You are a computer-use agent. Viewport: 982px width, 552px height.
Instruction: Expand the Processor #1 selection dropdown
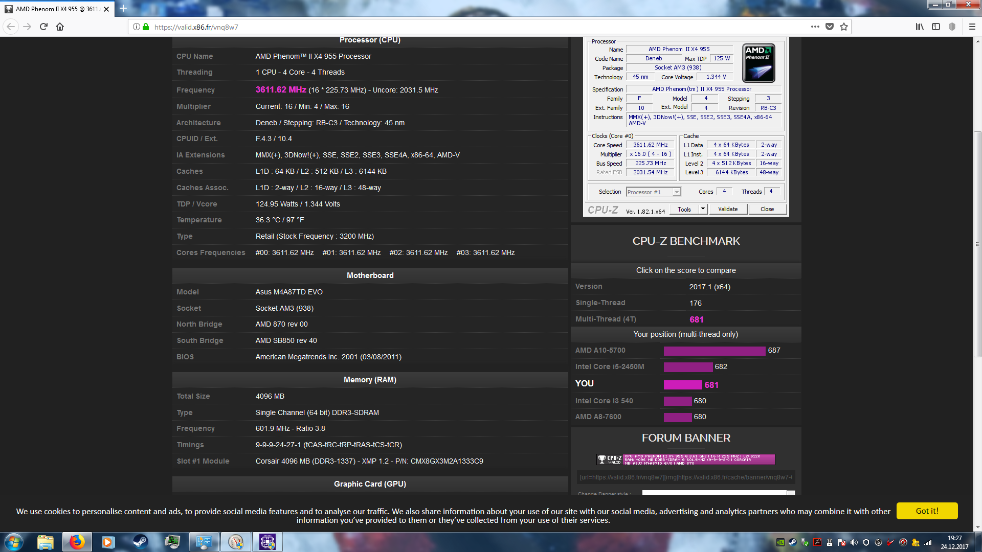677,192
